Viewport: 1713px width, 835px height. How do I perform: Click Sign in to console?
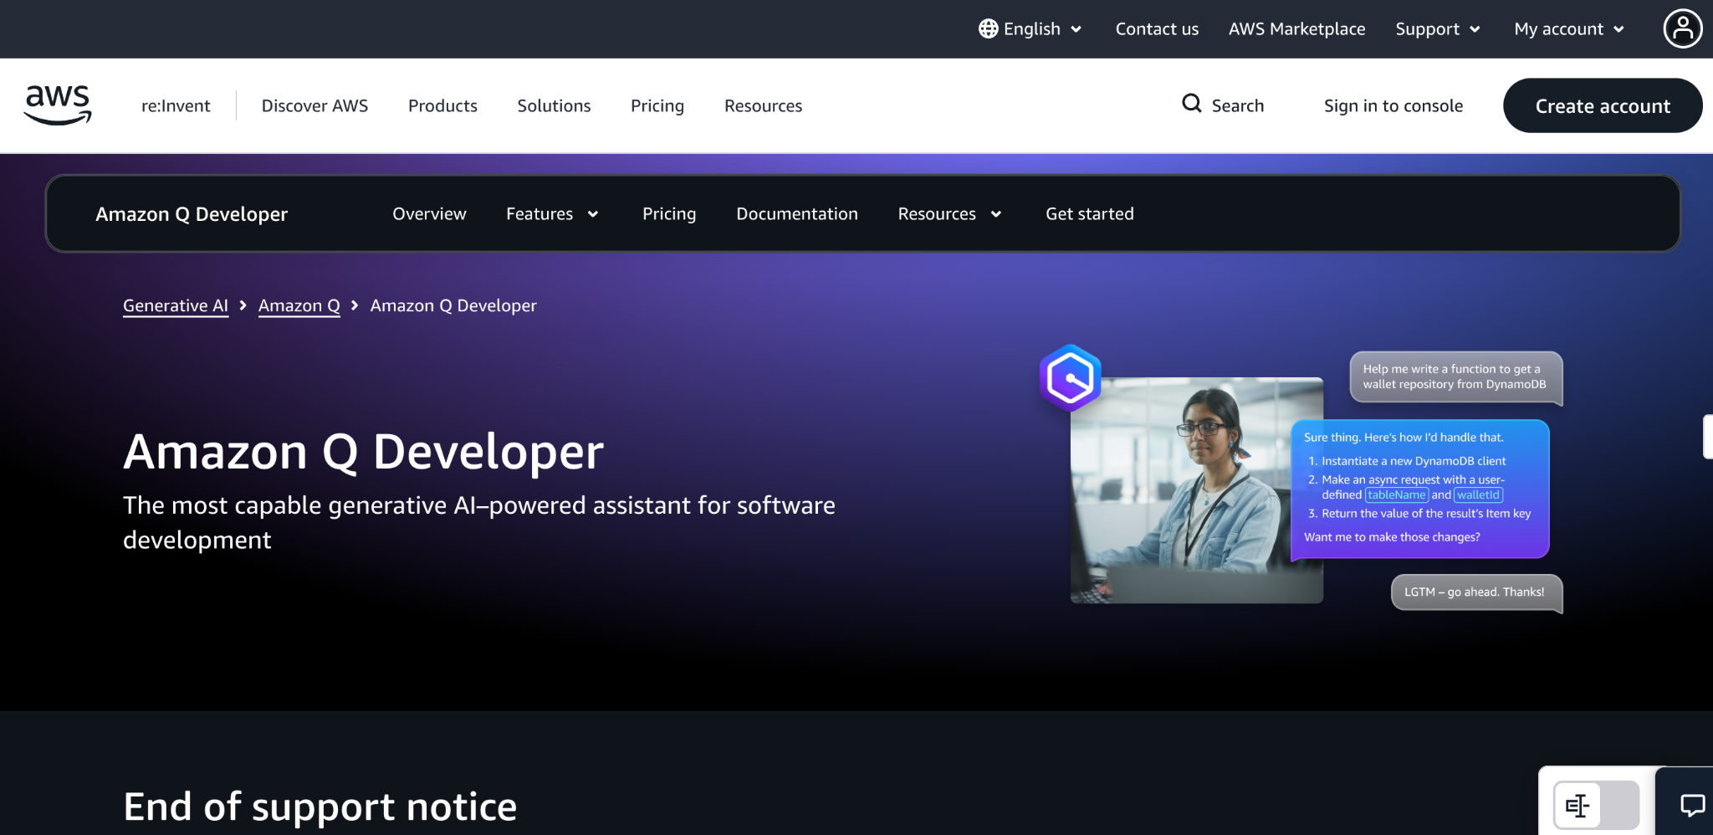click(1393, 105)
